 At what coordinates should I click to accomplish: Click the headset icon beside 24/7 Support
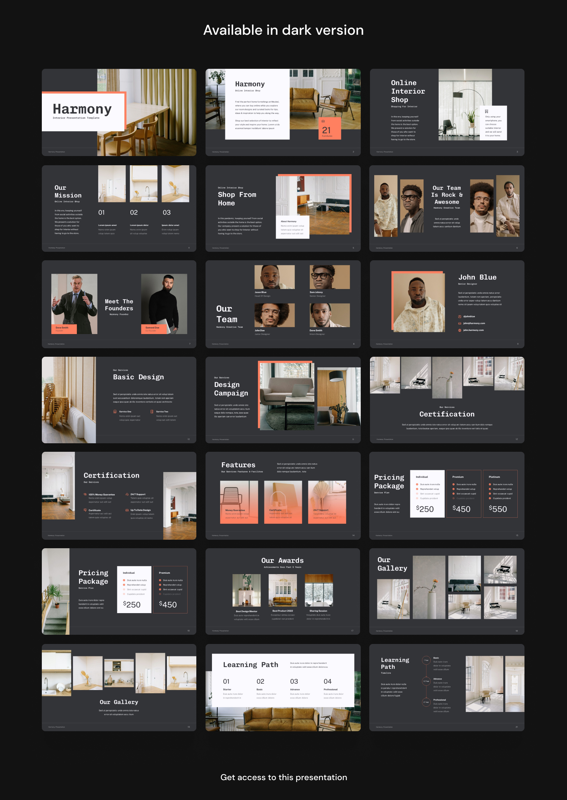click(x=127, y=494)
